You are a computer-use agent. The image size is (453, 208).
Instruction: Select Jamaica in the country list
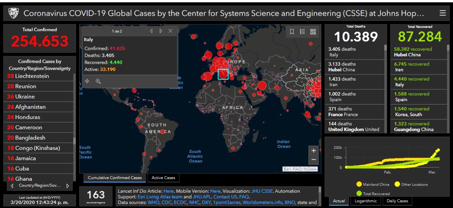(x=38, y=158)
